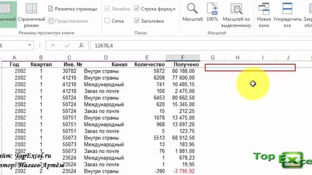Select the cell with value 1 881,00
Viewport: 312px width, 175px height.
[x=183, y=151]
